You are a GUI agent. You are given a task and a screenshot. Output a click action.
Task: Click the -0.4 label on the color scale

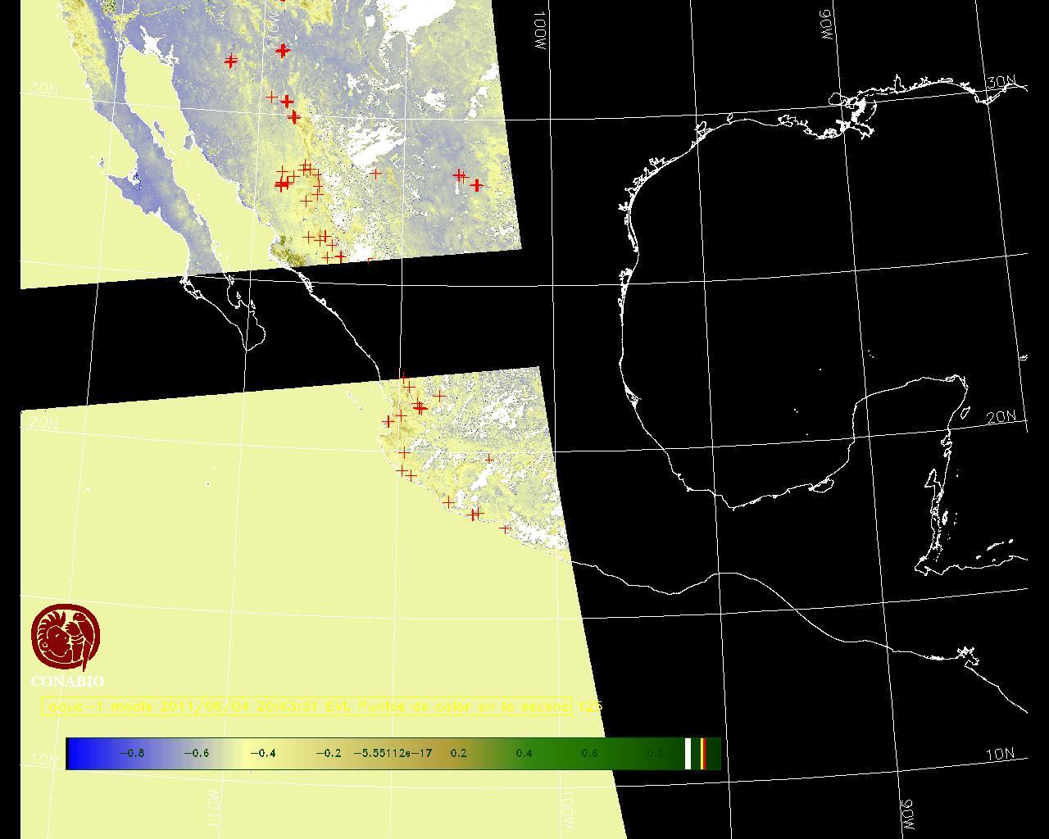(262, 753)
